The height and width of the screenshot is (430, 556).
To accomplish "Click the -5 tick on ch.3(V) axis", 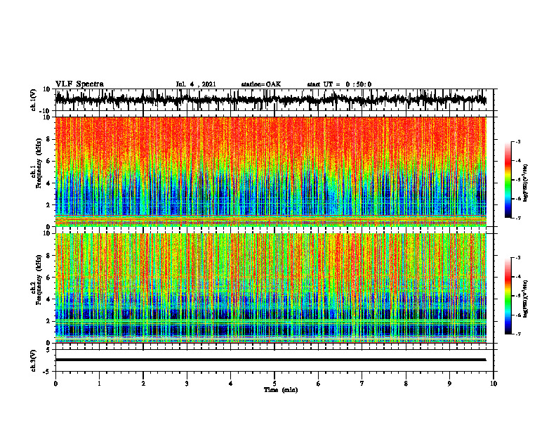I will 48,372.
